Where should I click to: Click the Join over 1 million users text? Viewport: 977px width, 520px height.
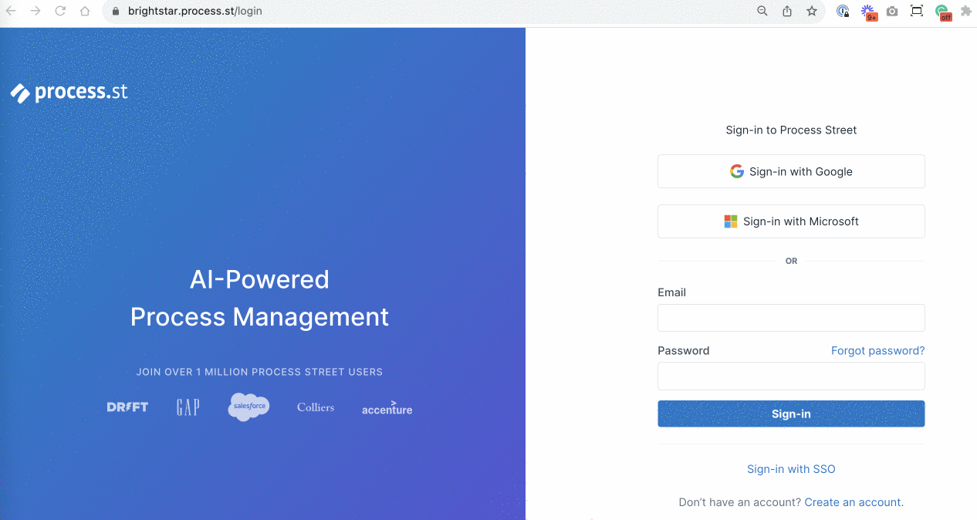[259, 372]
